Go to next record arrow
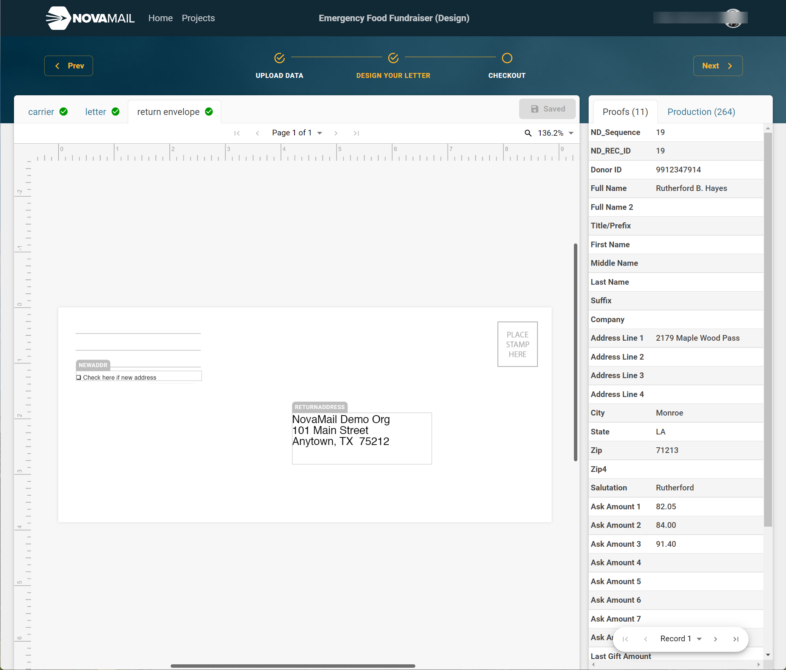786x670 pixels. pos(715,639)
